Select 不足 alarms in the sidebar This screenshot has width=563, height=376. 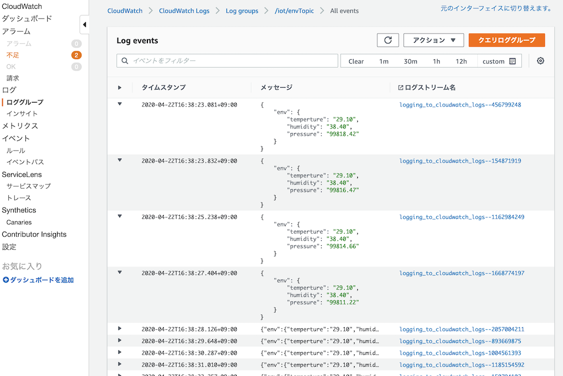[13, 55]
